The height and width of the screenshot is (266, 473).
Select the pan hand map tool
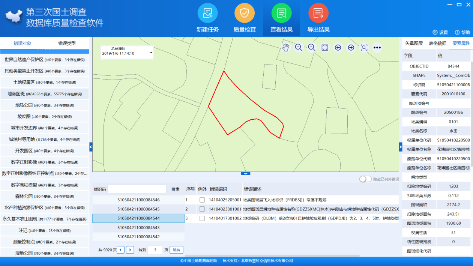[286, 48]
